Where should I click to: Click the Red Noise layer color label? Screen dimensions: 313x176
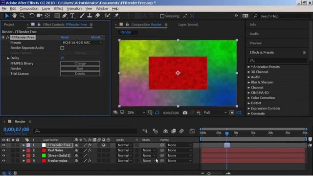click(28, 150)
